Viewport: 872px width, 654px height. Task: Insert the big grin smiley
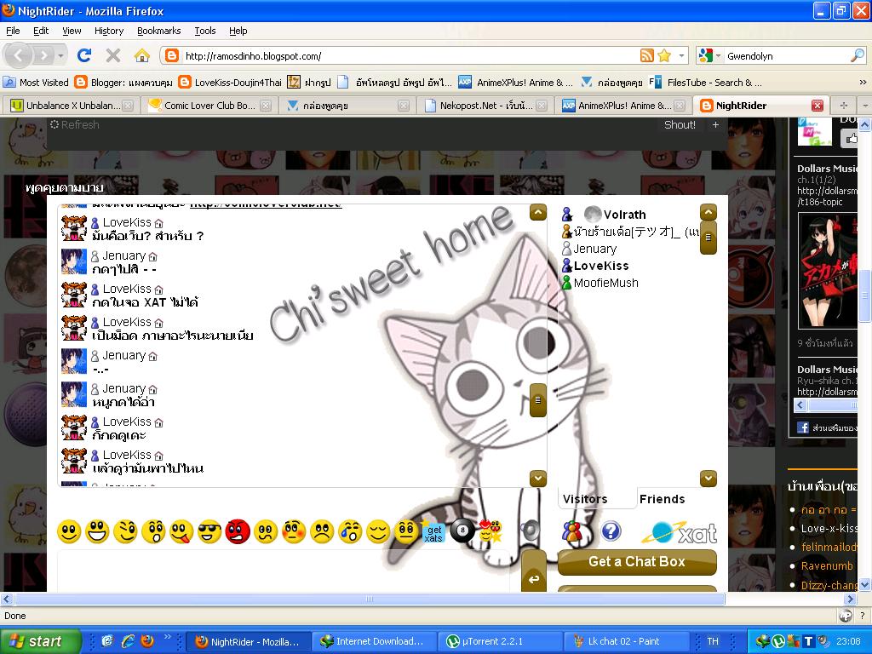pos(97,531)
